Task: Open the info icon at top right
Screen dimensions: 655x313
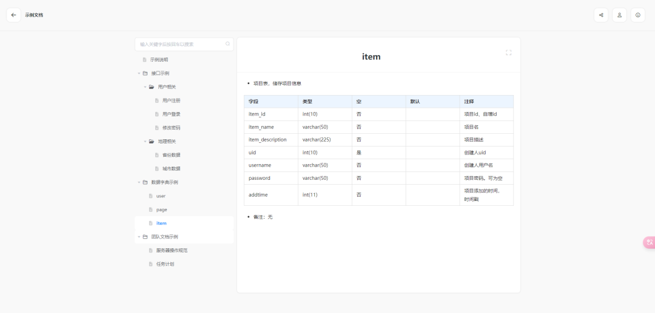Action: [x=637, y=15]
